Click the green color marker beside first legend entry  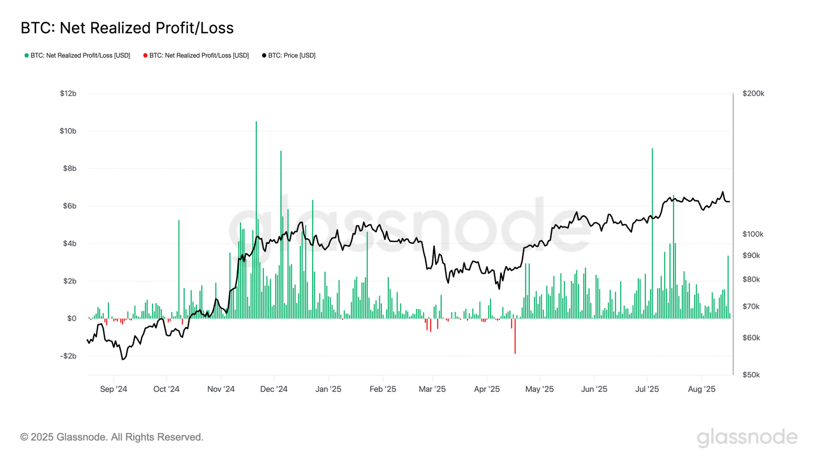point(26,55)
